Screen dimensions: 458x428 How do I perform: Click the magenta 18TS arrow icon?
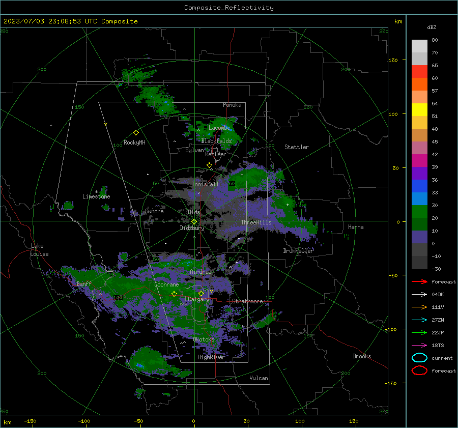pos(419,345)
